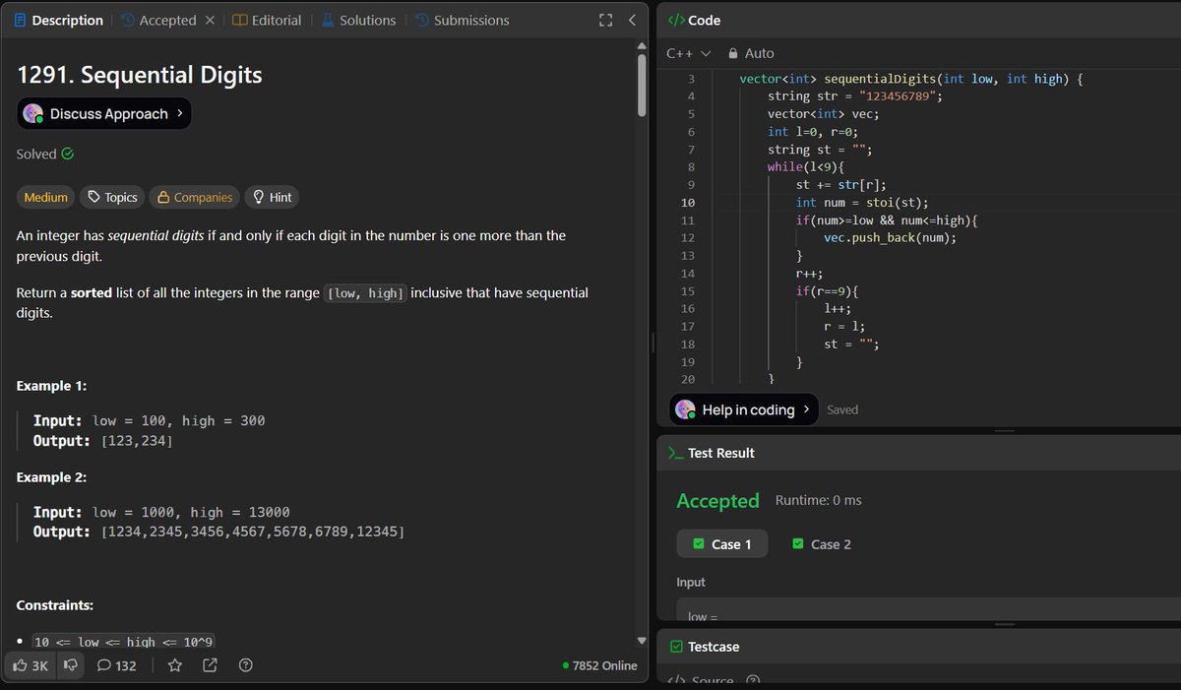Click the while(l<9){ code line
Screen dimensions: 1181x690
(807, 167)
